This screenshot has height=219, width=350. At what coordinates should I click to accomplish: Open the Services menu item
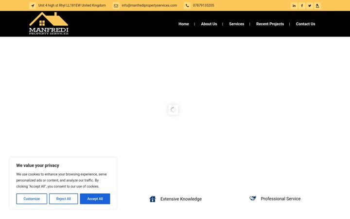click(x=237, y=24)
